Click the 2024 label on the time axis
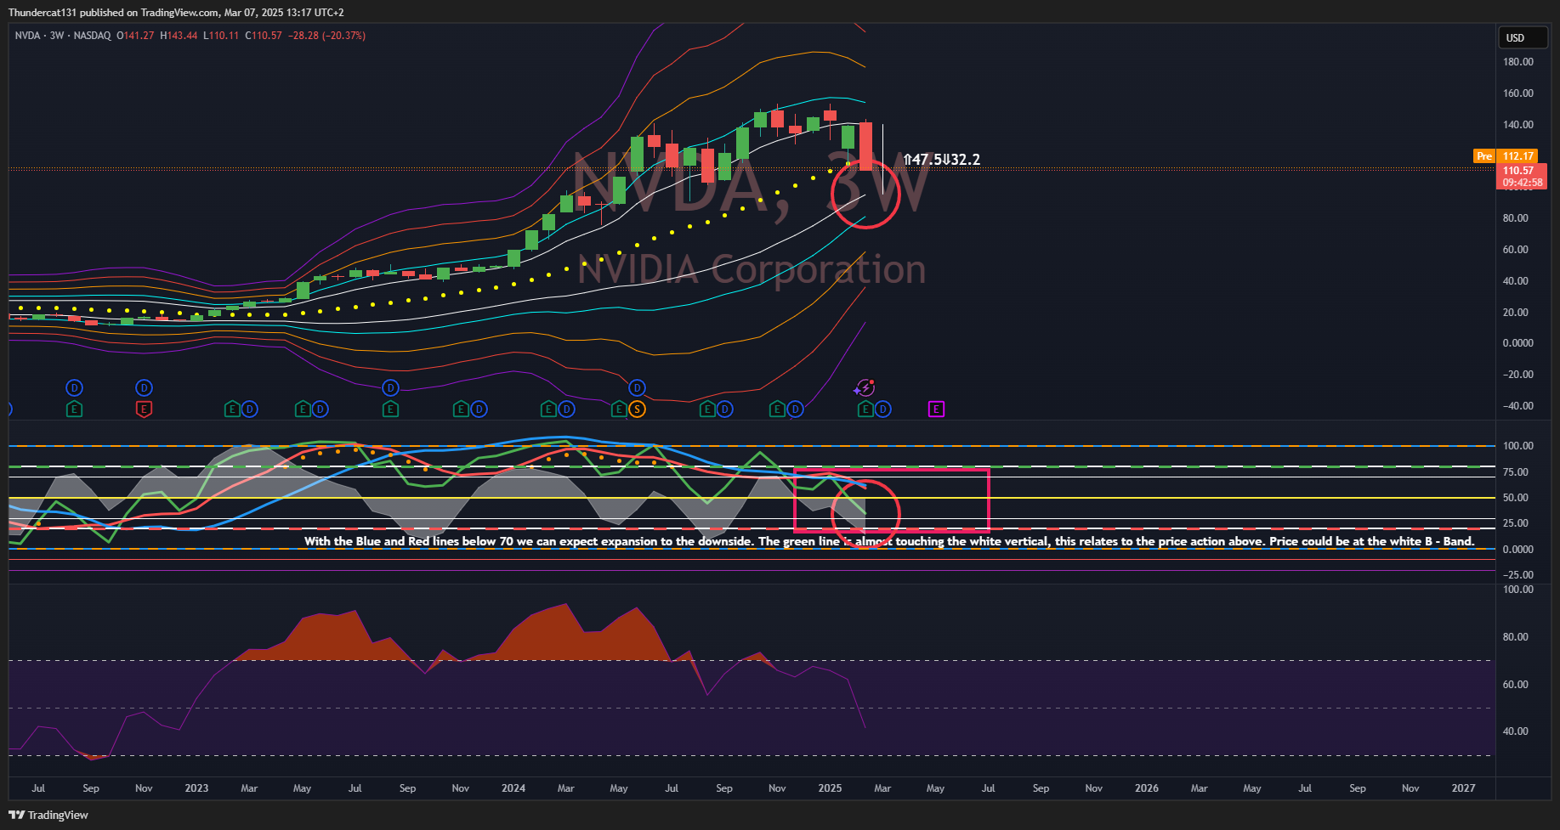Screen dimensions: 1560x830 coord(513,788)
